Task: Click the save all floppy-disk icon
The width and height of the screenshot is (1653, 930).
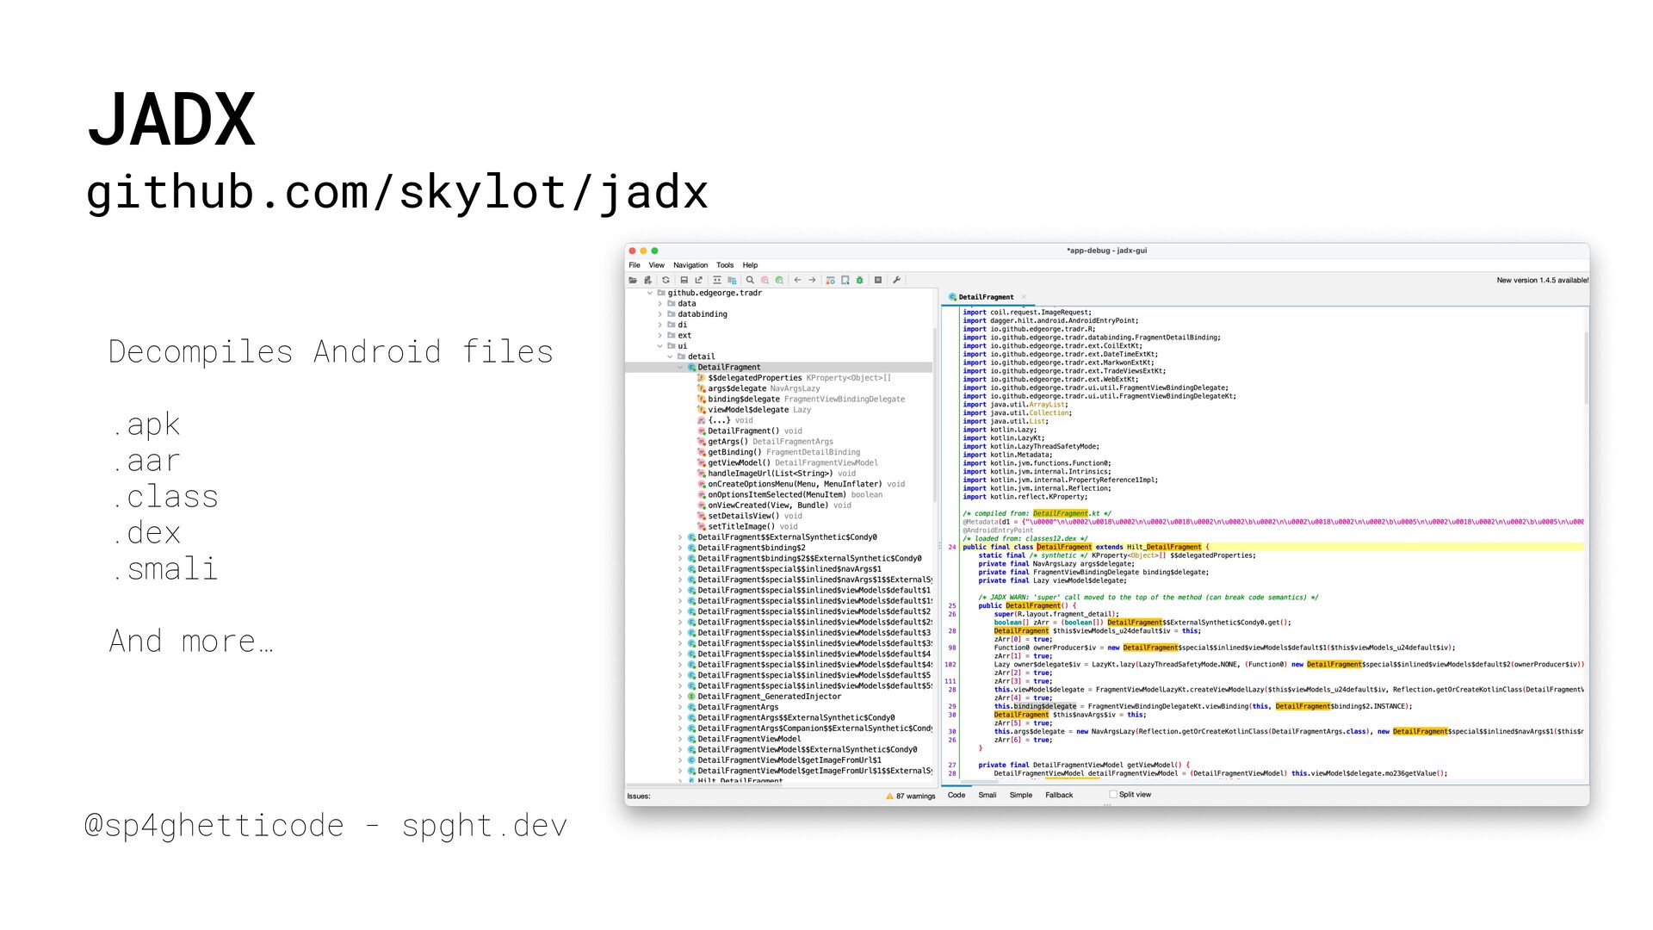Action: [x=684, y=280]
